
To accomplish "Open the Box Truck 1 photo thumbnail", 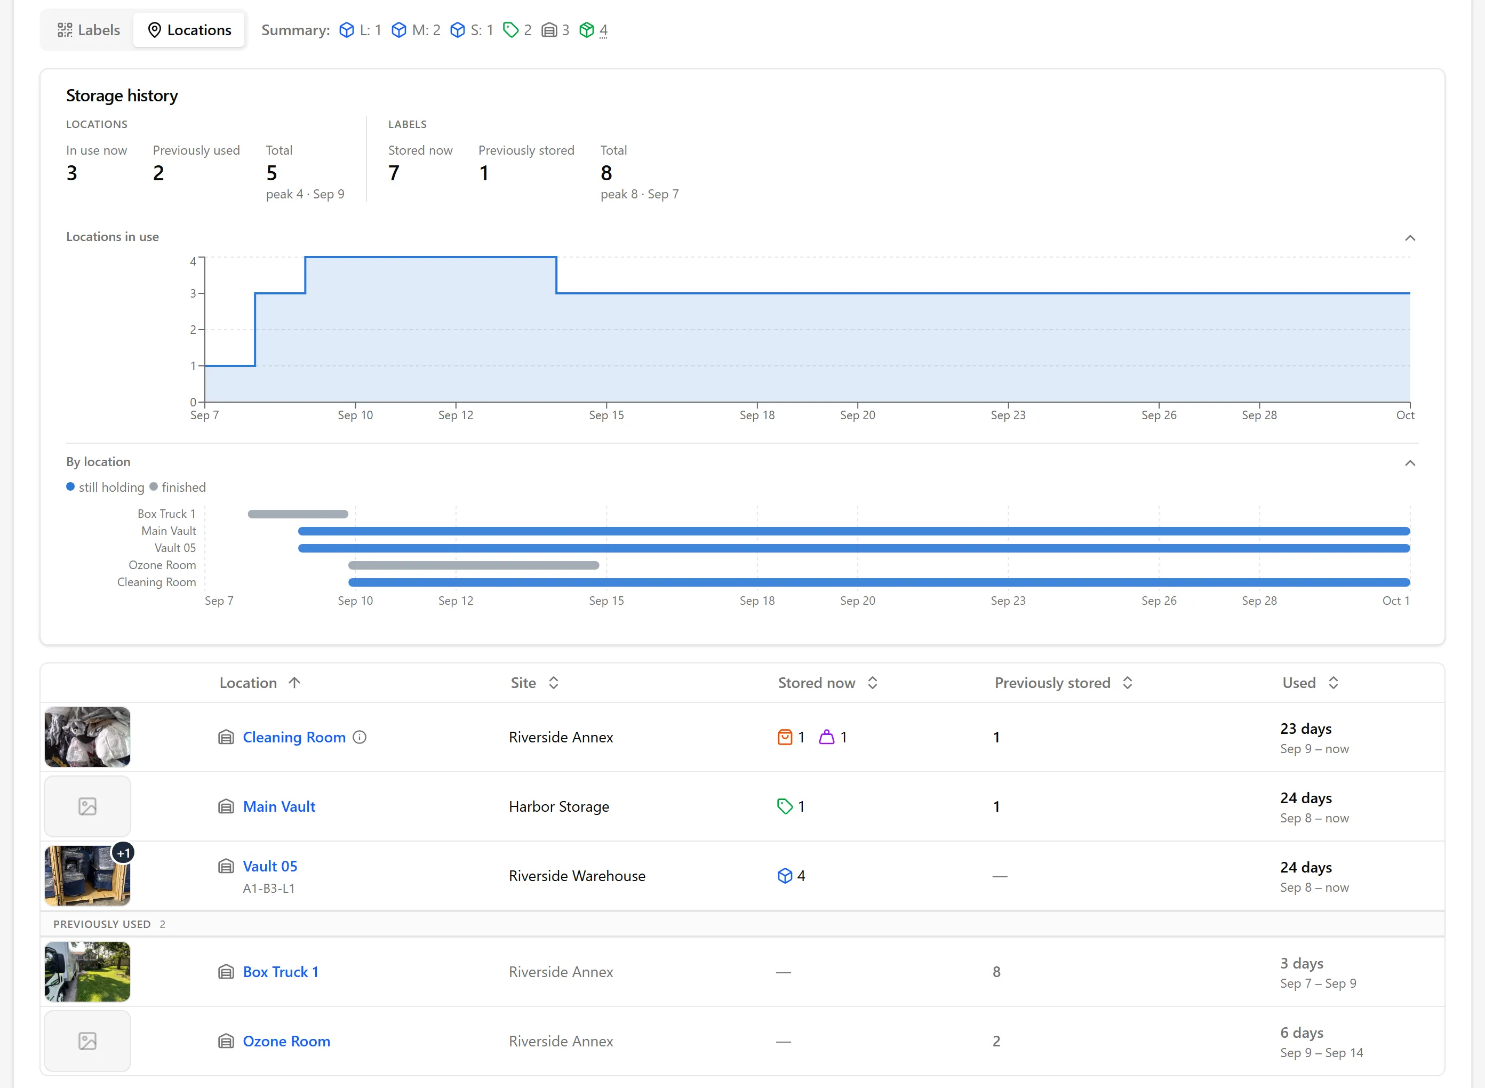I will (x=87, y=971).
